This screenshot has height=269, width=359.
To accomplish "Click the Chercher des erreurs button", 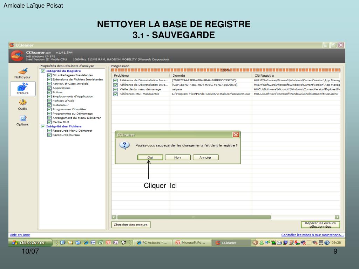I will pos(131,225).
